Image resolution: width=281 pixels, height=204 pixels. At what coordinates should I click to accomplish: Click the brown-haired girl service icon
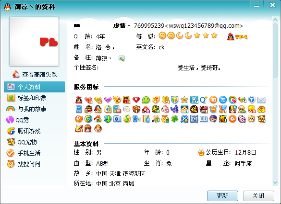click(x=88, y=129)
